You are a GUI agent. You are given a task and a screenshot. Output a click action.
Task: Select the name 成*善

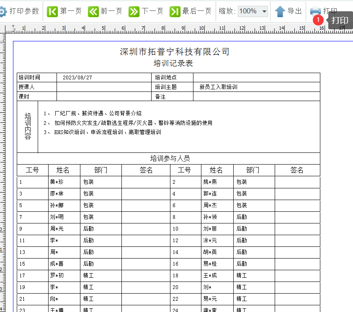tap(57, 264)
